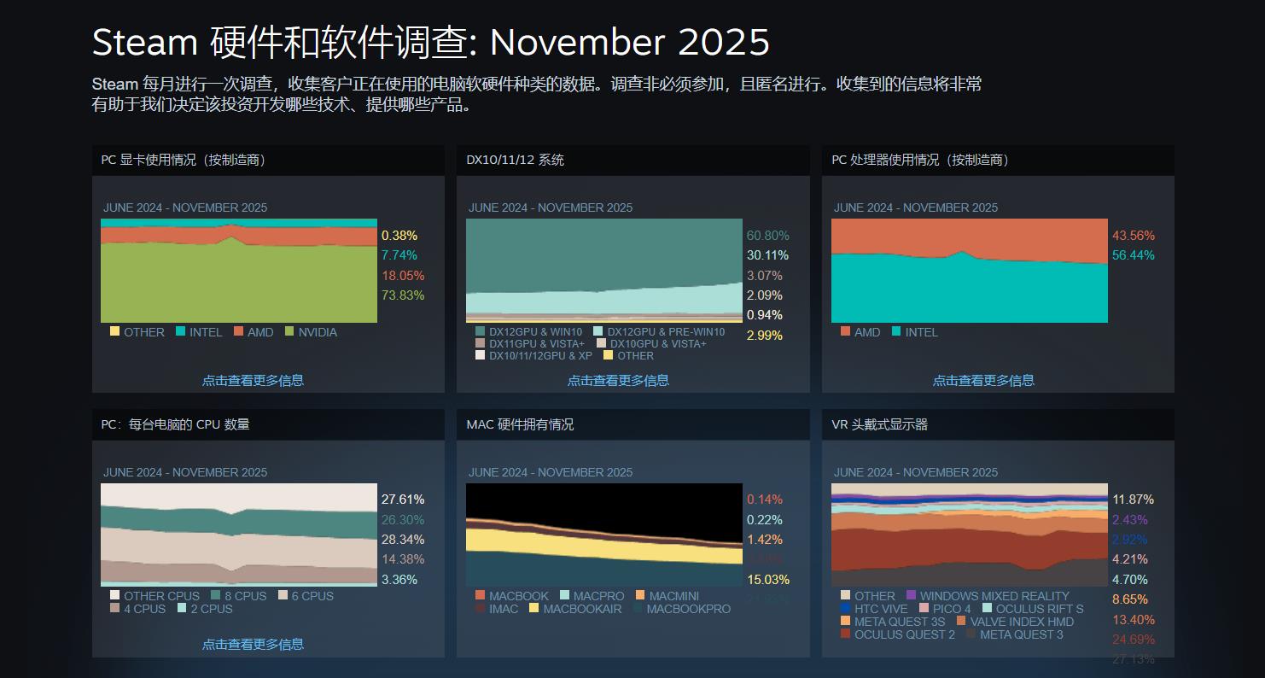The height and width of the screenshot is (678, 1265).
Task: Click the WINDOWS MIXED REALITY legend swatch
Action: point(911,596)
